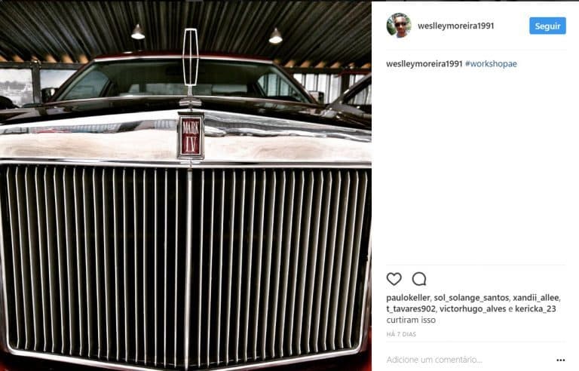Visit victorhugo_alves profile link

pos(472,309)
